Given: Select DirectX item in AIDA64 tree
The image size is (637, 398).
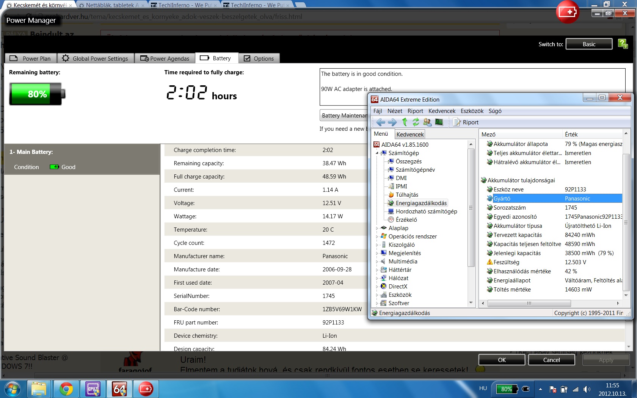Looking at the screenshot, I should coord(394,286).
